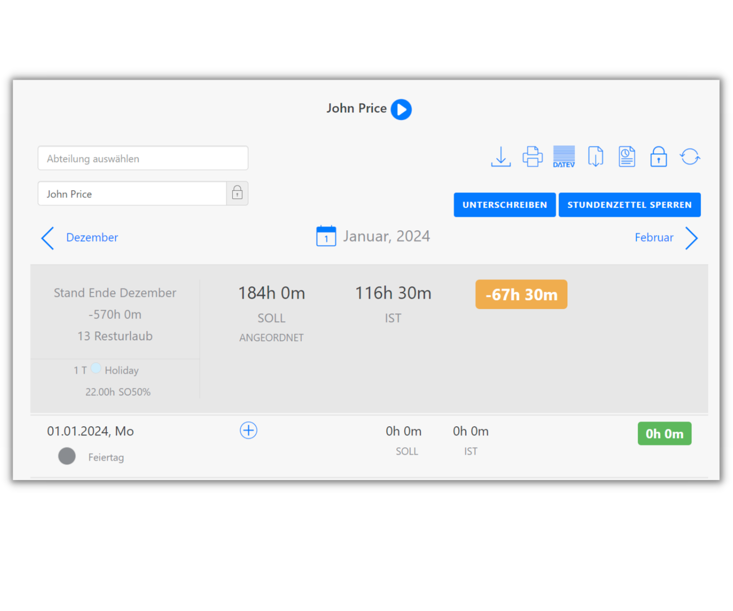
Task: Click the sync/refresh icon
Action: point(690,156)
